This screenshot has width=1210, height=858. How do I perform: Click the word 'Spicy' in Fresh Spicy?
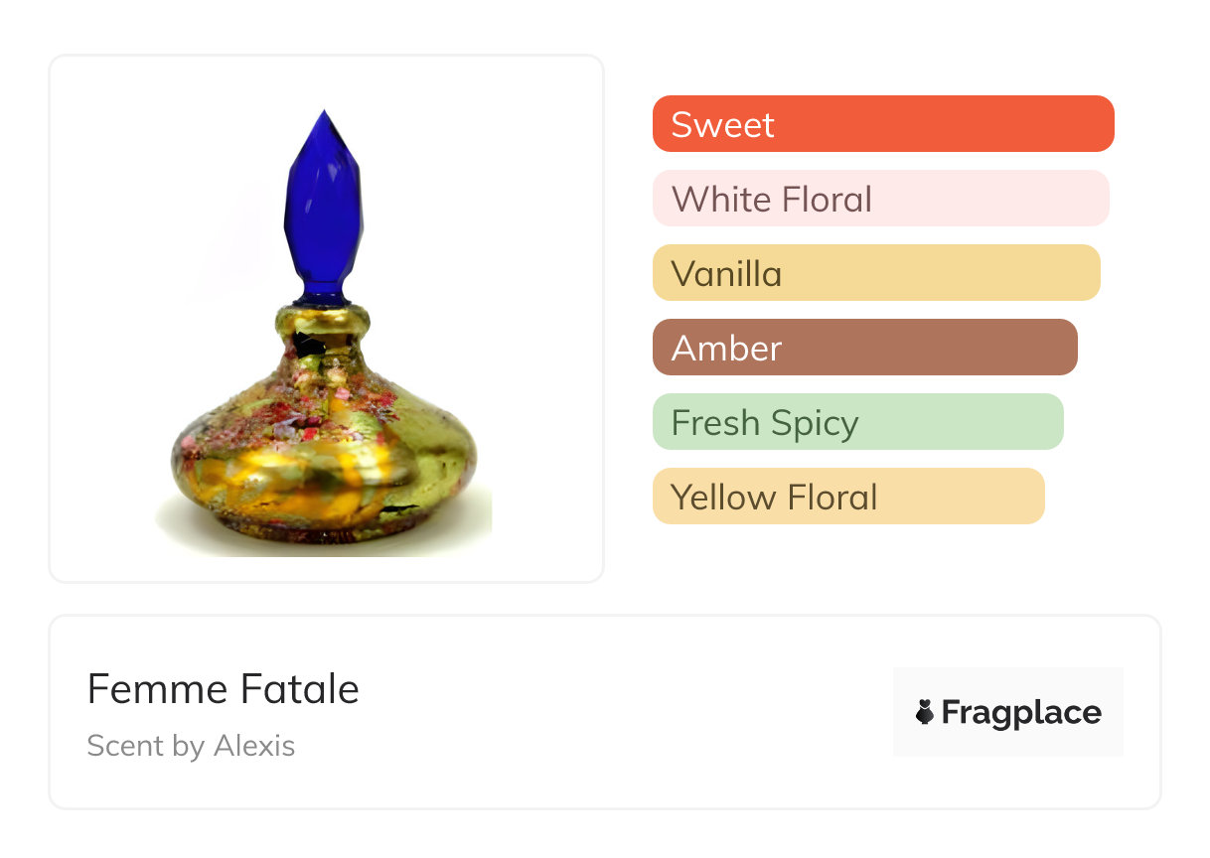tap(814, 424)
